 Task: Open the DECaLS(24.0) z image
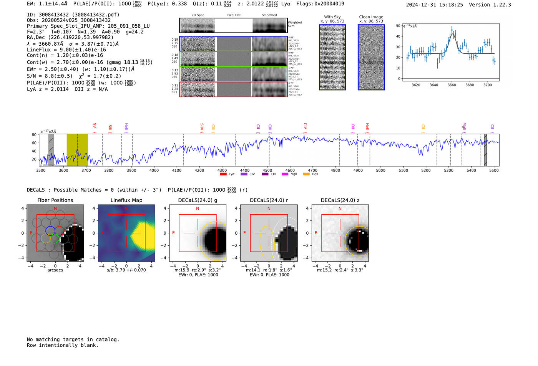(340, 233)
